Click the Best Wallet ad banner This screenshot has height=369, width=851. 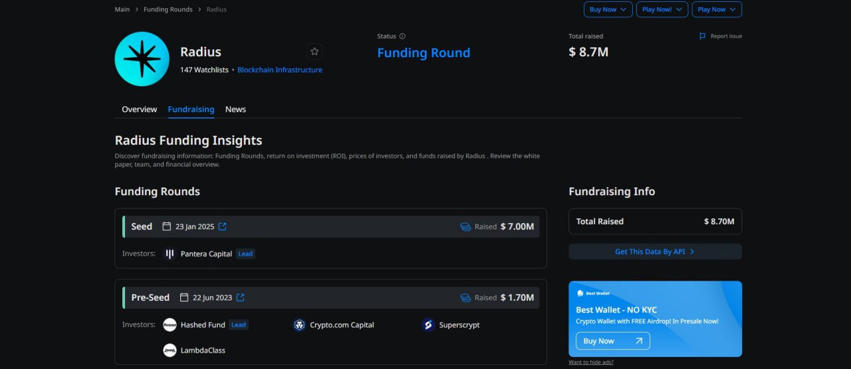(655, 319)
